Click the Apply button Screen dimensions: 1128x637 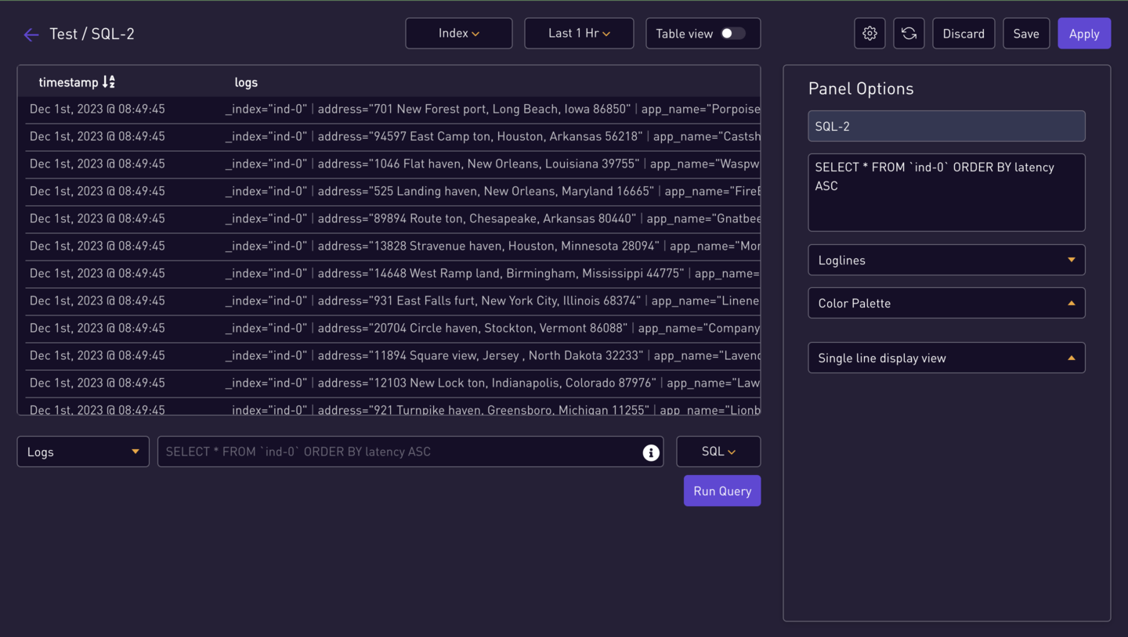[x=1084, y=34]
